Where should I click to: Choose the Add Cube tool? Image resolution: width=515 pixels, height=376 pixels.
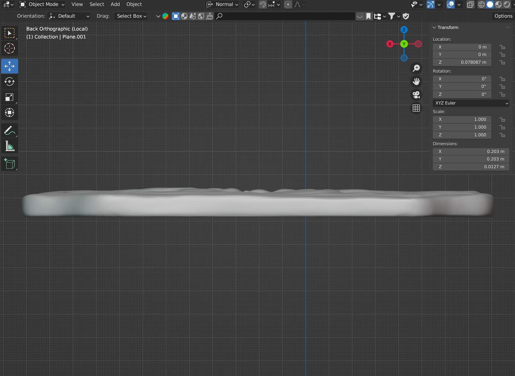[x=10, y=164]
